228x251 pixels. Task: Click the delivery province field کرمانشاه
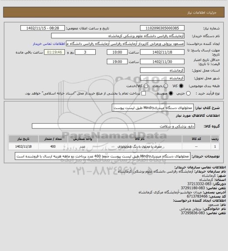tap(162, 70)
